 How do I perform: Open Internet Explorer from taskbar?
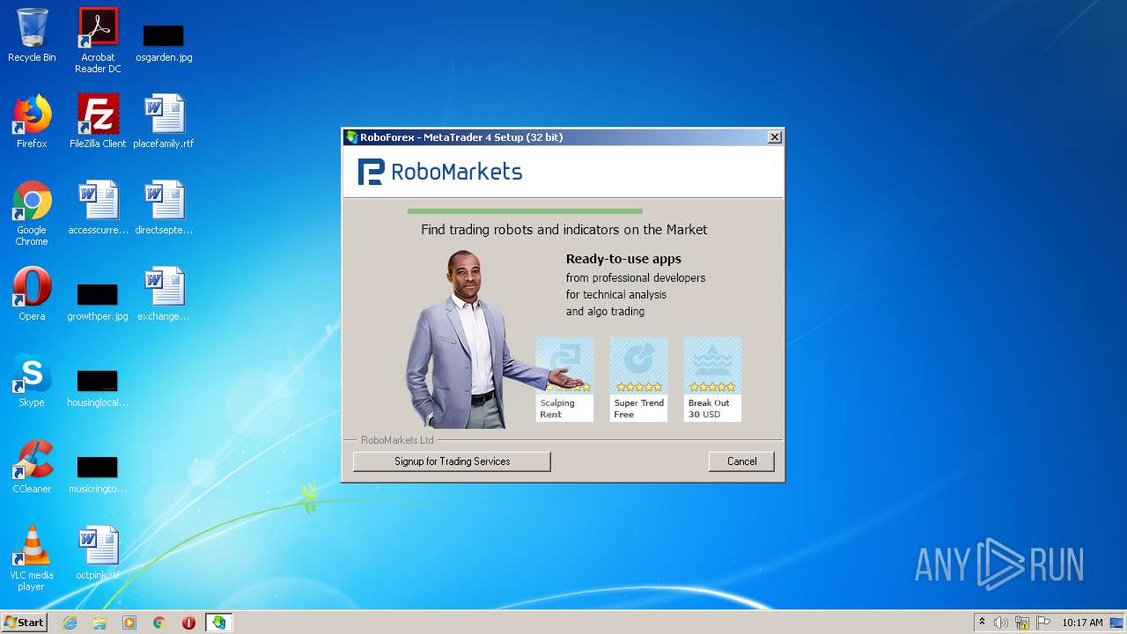click(70, 623)
